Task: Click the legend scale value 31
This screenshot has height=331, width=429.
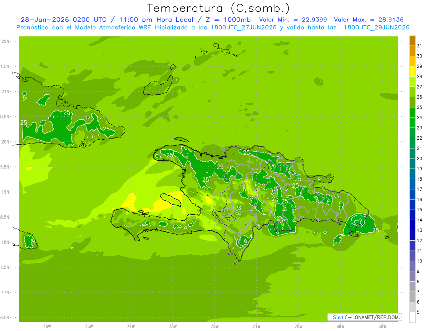Action: pos(420,46)
